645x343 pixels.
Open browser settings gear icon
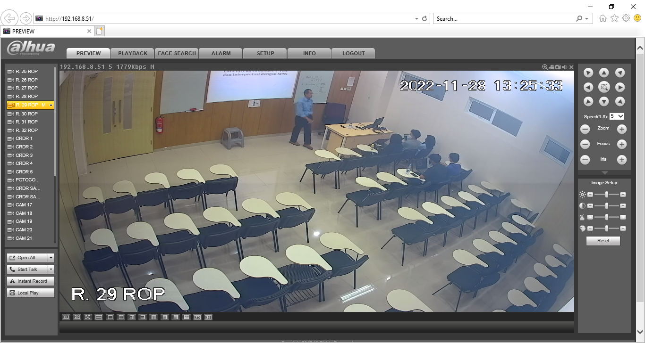(626, 18)
